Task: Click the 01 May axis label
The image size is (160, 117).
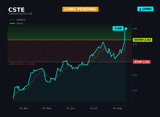Action: [47, 108]
